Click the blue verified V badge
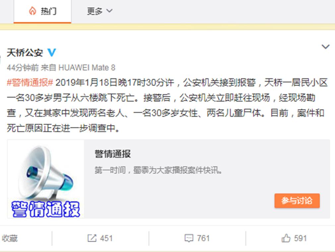The width and height of the screenshot is (335, 252). (52, 53)
